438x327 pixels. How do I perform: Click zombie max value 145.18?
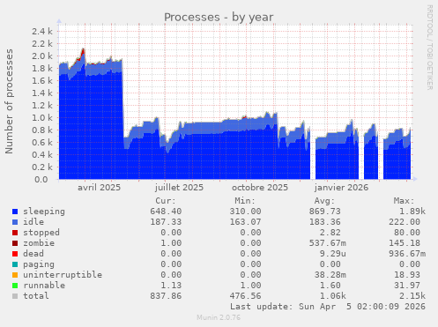point(405,243)
